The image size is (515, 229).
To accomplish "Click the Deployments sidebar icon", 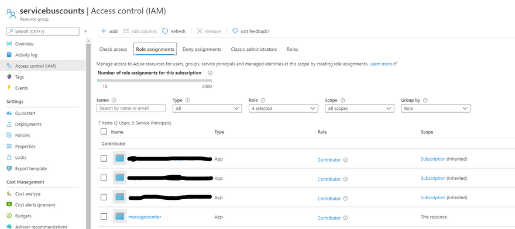I will [x=9, y=124].
